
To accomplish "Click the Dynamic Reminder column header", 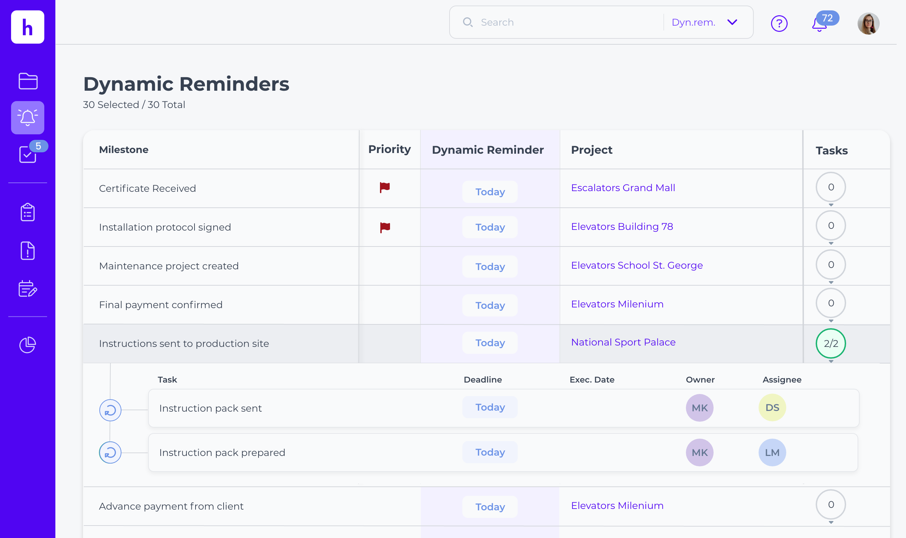I will tap(487, 150).
